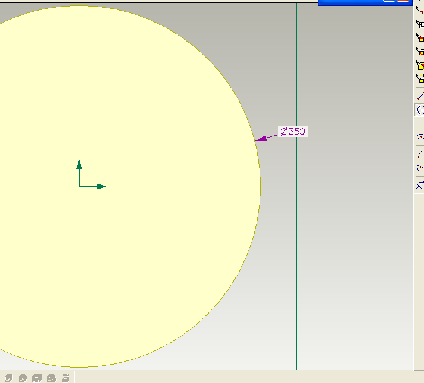The height and width of the screenshot is (383, 424).
Task: Select the Trim tool with crossed lines
Action: click(420, 185)
